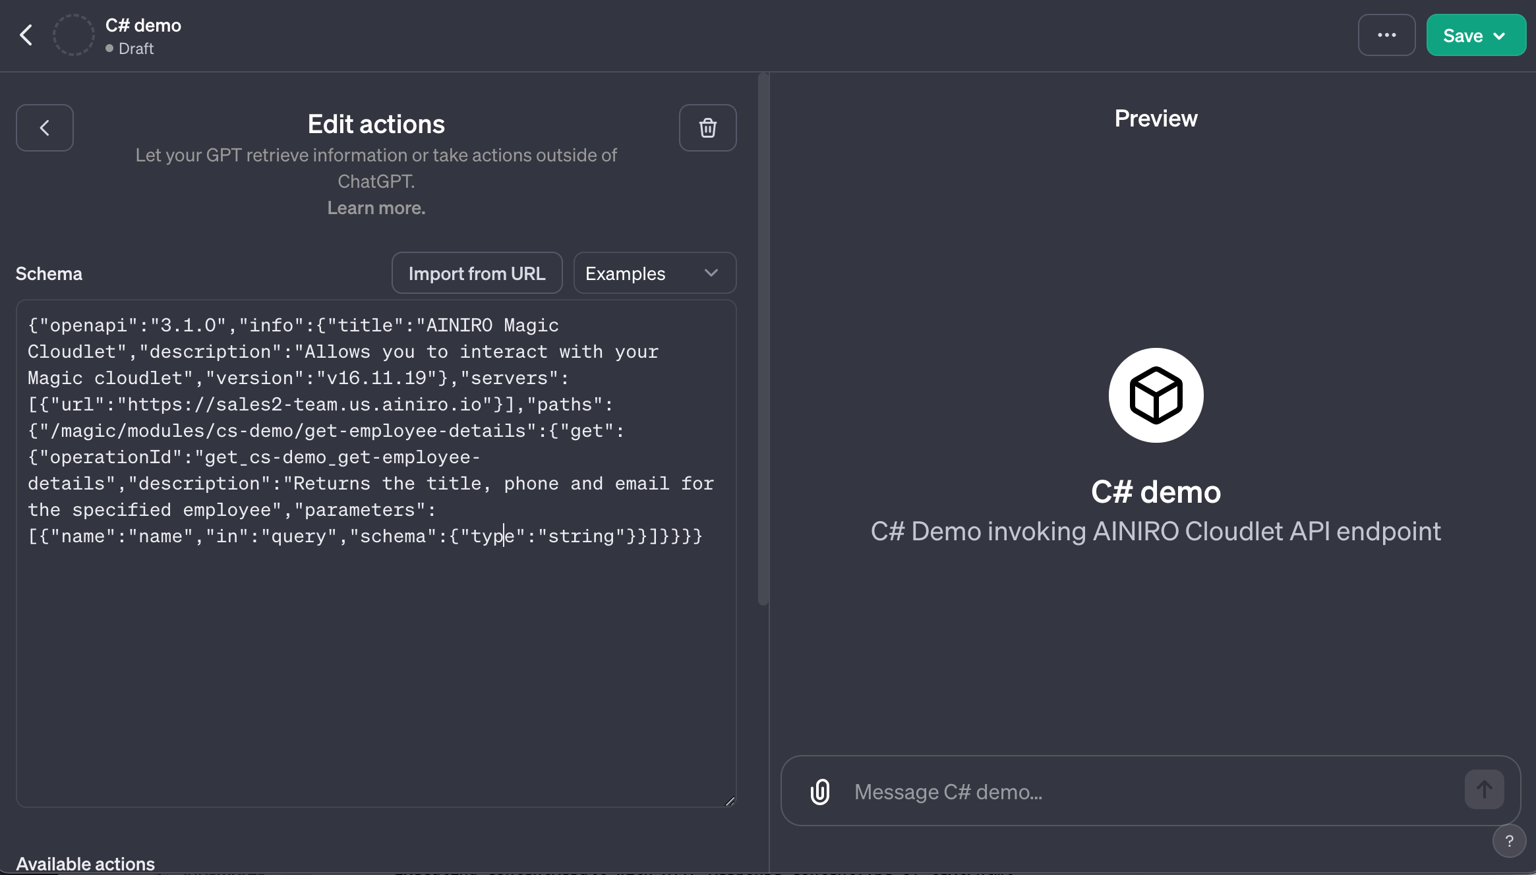This screenshot has width=1536, height=875.
Task: Expand the Examples dropdown
Action: tap(655, 273)
